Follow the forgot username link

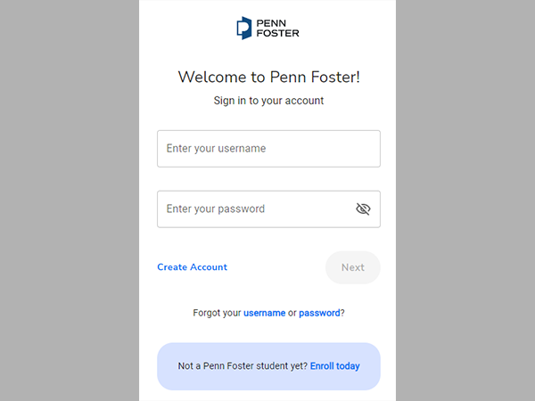tap(265, 313)
